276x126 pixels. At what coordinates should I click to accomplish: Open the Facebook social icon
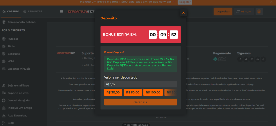pos(240,59)
